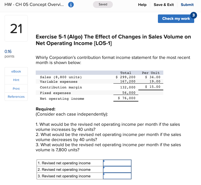Select the net operating income $ 76,000
Viewport: 201px width, 185px height.
pos(126,98)
